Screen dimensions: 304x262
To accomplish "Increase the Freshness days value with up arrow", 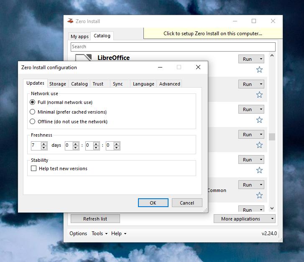I will [44, 144].
